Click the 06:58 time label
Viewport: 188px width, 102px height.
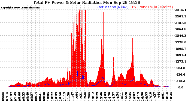click(3, 97)
